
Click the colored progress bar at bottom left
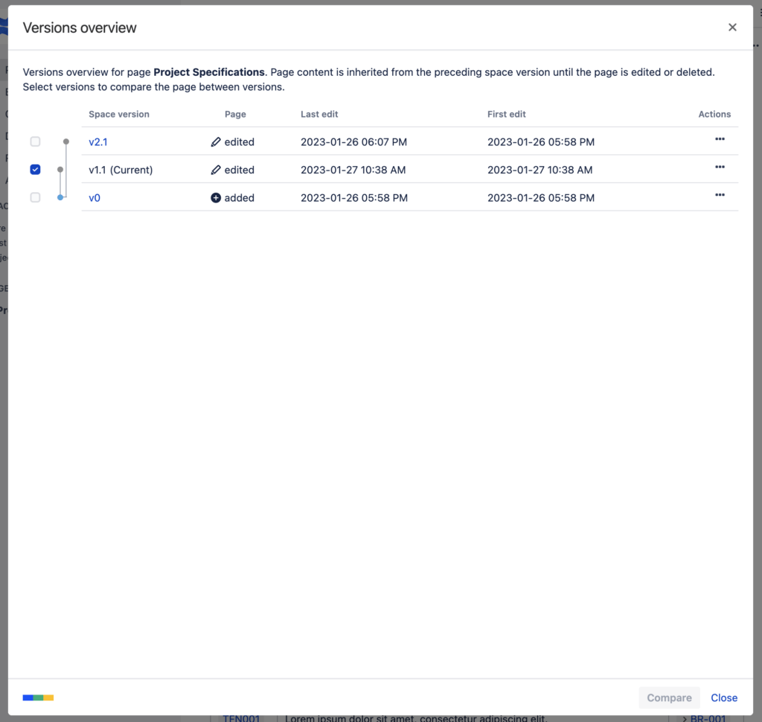coord(36,697)
